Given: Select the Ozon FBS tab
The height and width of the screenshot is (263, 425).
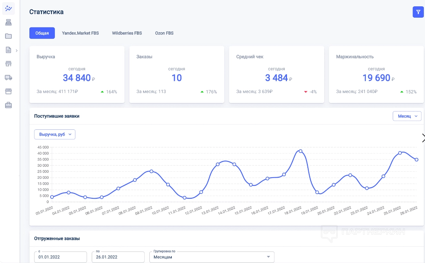Looking at the screenshot, I should (x=164, y=33).
